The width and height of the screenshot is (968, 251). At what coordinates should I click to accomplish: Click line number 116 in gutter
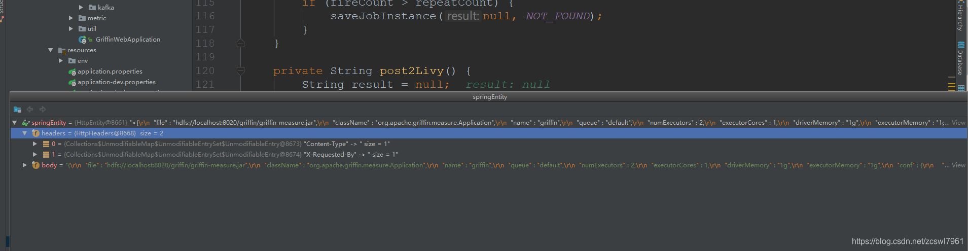205,16
